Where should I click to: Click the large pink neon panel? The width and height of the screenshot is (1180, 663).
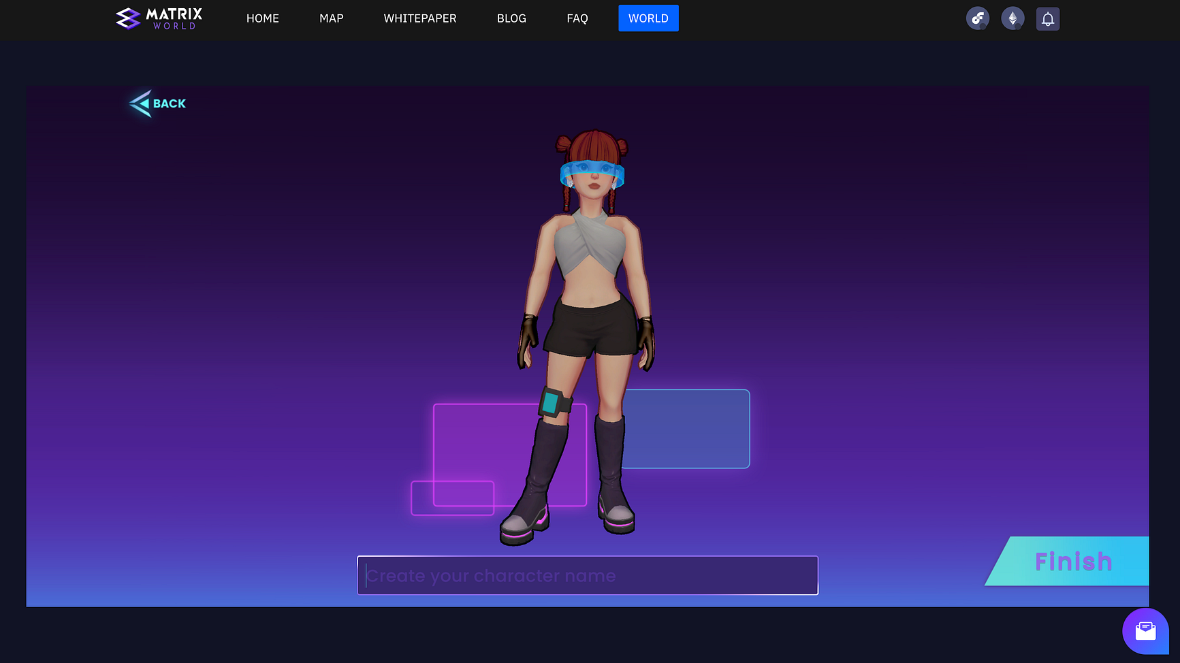pyautogui.click(x=483, y=442)
